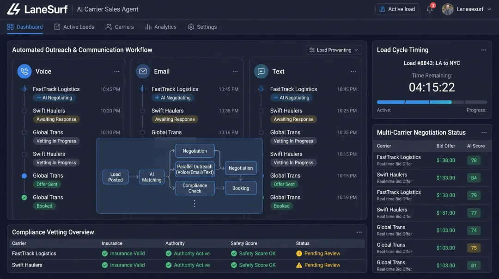Select FastTrack Logistics in the Compliance Vetting table
Image resolution: width=499 pixels, height=279 pixels.
pos(34,254)
